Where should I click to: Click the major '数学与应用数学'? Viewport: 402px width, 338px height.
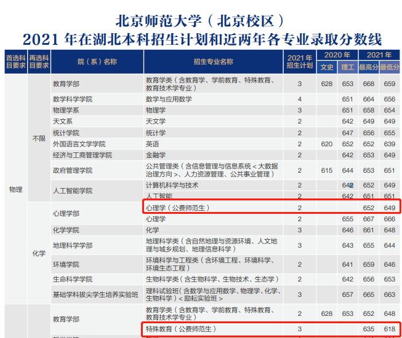169,99
